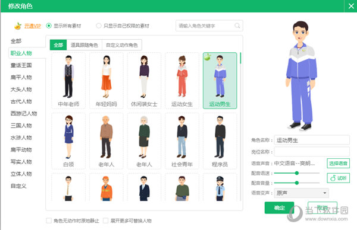Open the 扁平动物 category
Image resolution: width=357 pixels, height=230 pixels.
click(x=21, y=150)
